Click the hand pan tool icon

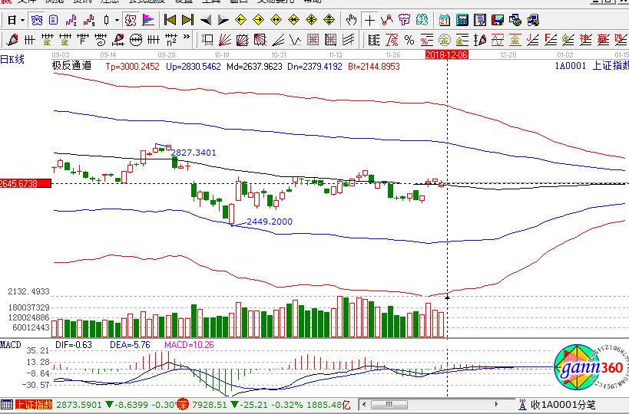click(351, 20)
